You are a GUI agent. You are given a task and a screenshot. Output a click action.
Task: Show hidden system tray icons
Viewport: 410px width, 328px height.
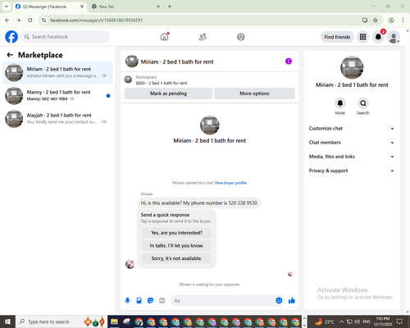coord(341,321)
